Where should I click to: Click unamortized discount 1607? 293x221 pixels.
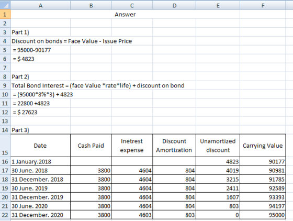pyautogui.click(x=218, y=197)
